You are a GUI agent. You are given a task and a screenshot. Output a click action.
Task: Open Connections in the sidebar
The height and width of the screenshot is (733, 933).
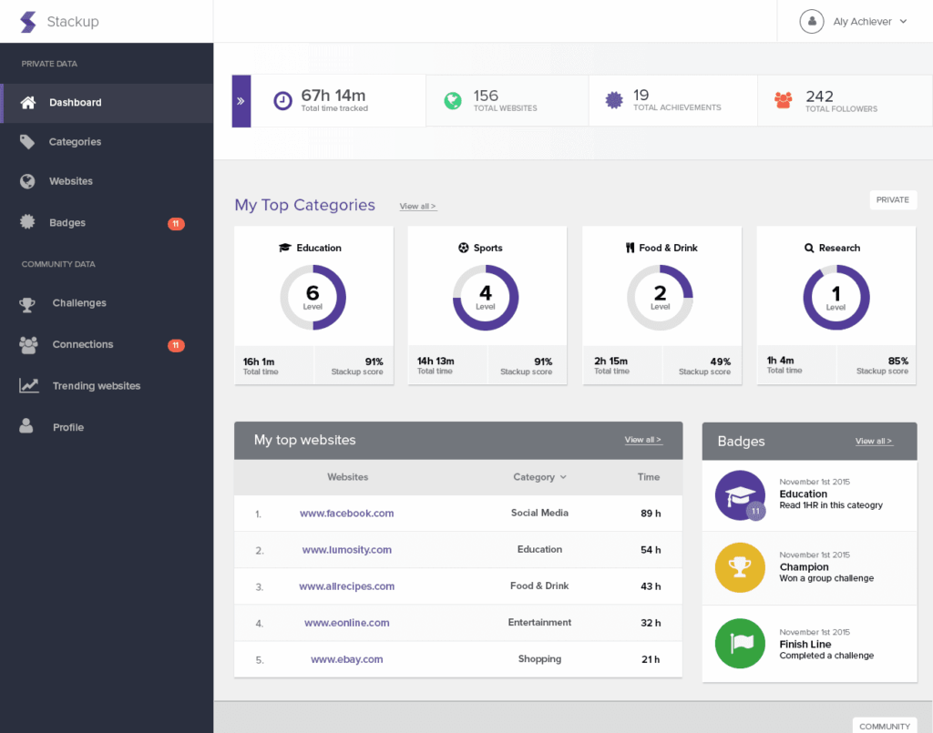pyautogui.click(x=83, y=344)
